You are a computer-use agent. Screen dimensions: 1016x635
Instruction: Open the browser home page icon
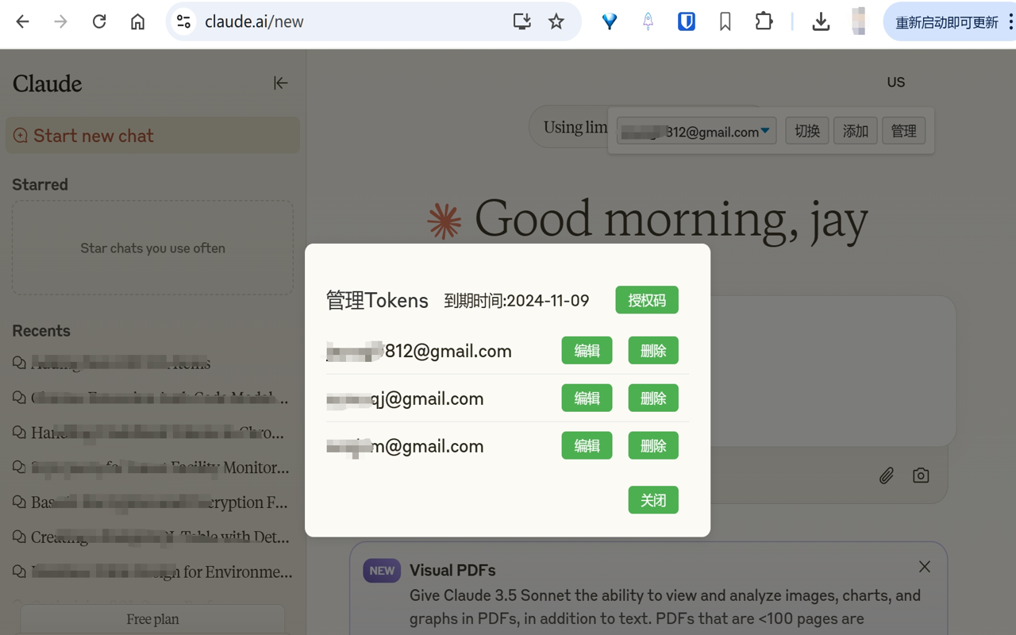tap(137, 21)
